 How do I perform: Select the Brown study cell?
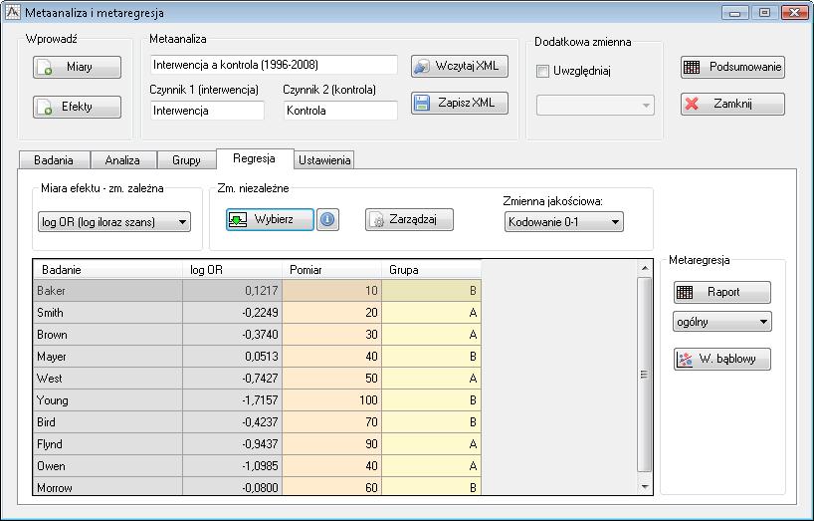[108, 335]
